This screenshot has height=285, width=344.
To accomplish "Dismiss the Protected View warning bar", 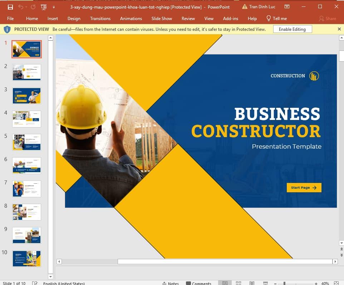I will (x=339, y=29).
